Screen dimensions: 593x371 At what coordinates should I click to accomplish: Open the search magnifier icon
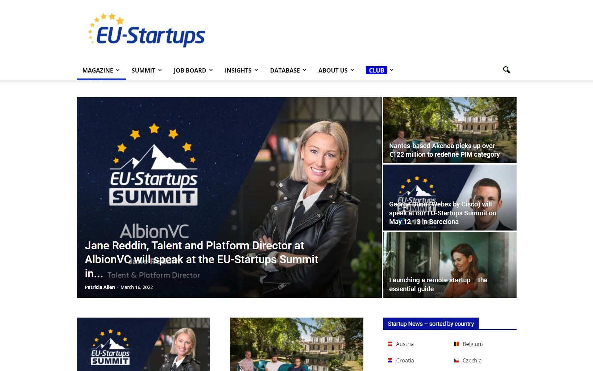[x=506, y=70]
